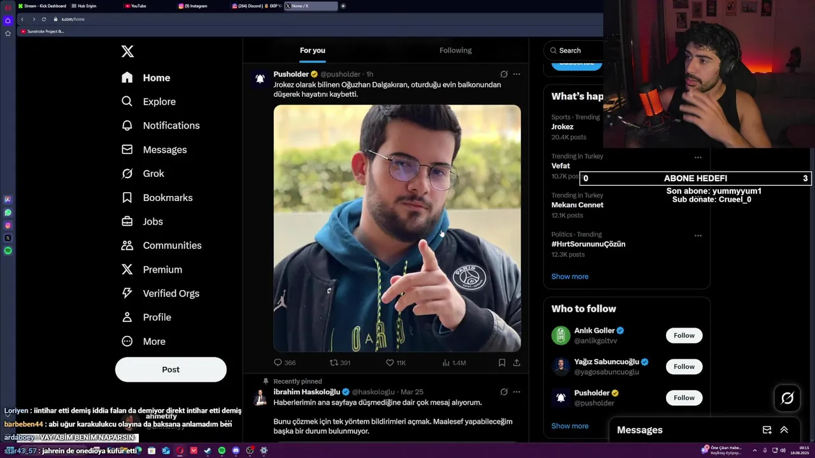
Task: Open more options on ibrahim Haskoloğlu post
Action: [516, 392]
